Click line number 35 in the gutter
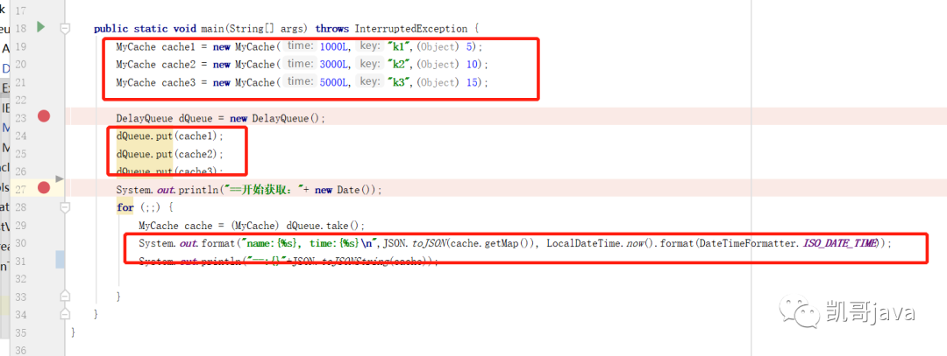 pyautogui.click(x=20, y=332)
